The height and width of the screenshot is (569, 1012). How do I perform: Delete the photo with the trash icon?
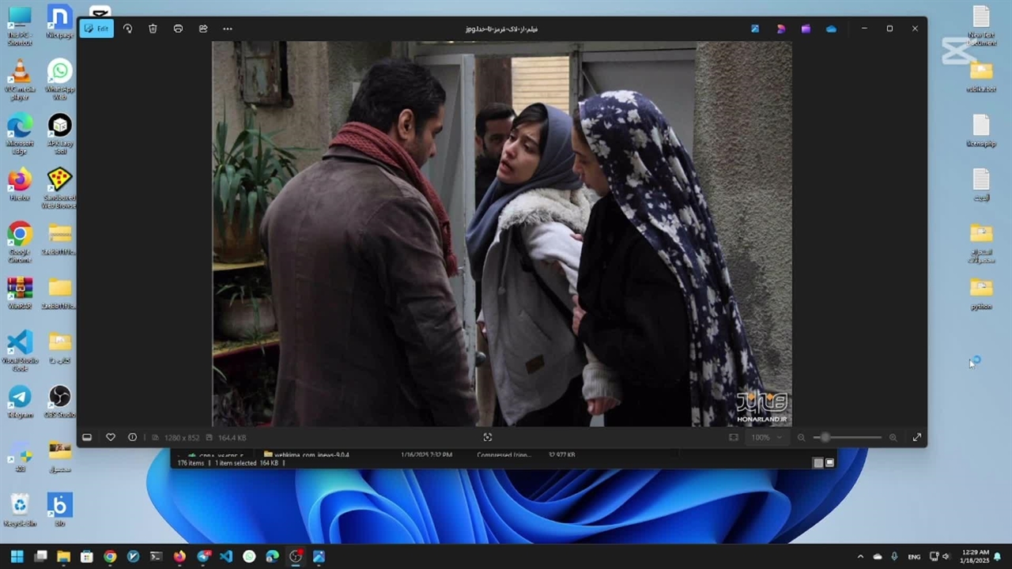coord(153,28)
